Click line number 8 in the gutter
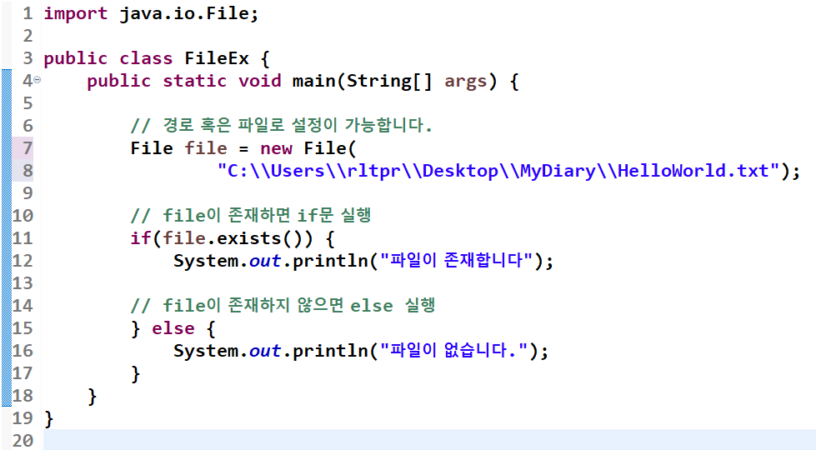Image resolution: width=816 pixels, height=450 pixels. 27,171
